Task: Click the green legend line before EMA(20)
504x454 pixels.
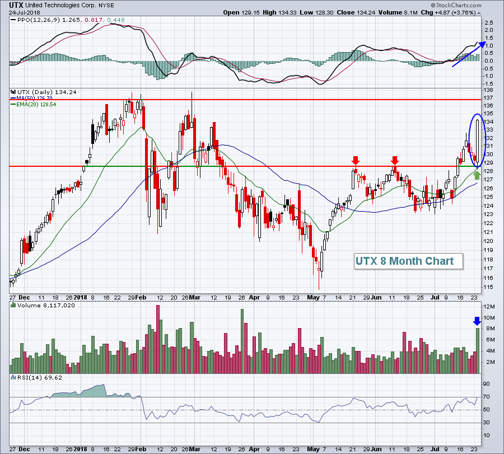Action: (x=13, y=105)
